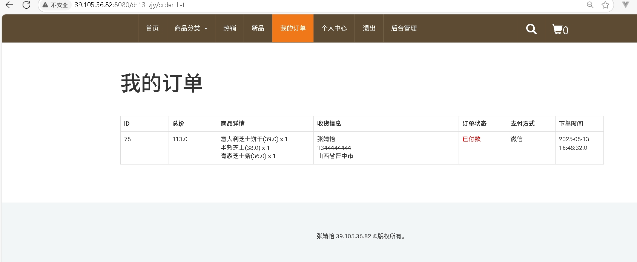This screenshot has height=262, width=637.
Task: Select the 我的订单 tab
Action: tap(293, 28)
